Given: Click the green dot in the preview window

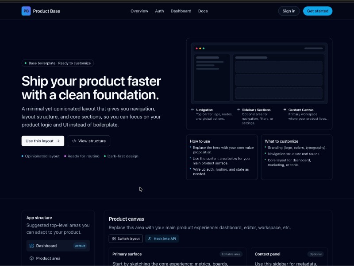Looking at the screenshot, I should click(x=203, y=48).
